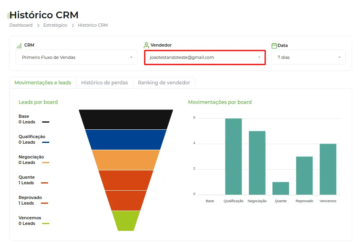
Task: Click the Qualificação bar in the chart
Action: (233, 156)
